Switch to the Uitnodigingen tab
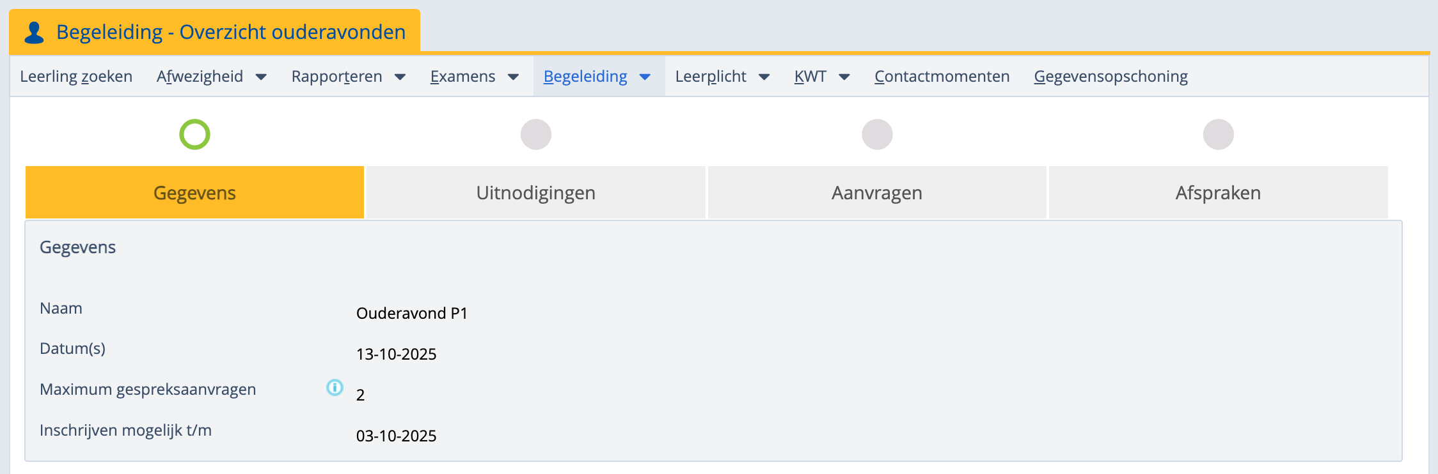Image resolution: width=1438 pixels, height=474 pixels. pos(536,193)
